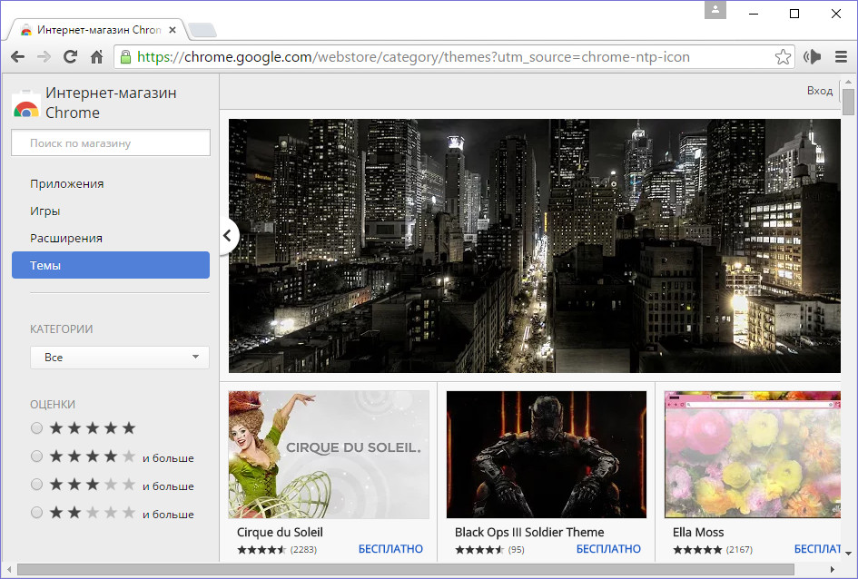Select four stars и больше filter
This screenshot has height=579, width=858.
[36, 456]
